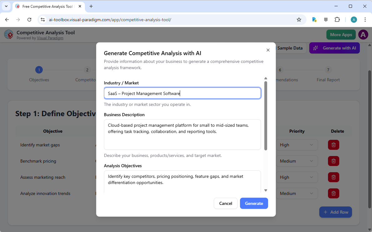This screenshot has height=232, width=372.
Task: Delete the 'Assess marketing reach' objective row
Action: (x=333, y=177)
